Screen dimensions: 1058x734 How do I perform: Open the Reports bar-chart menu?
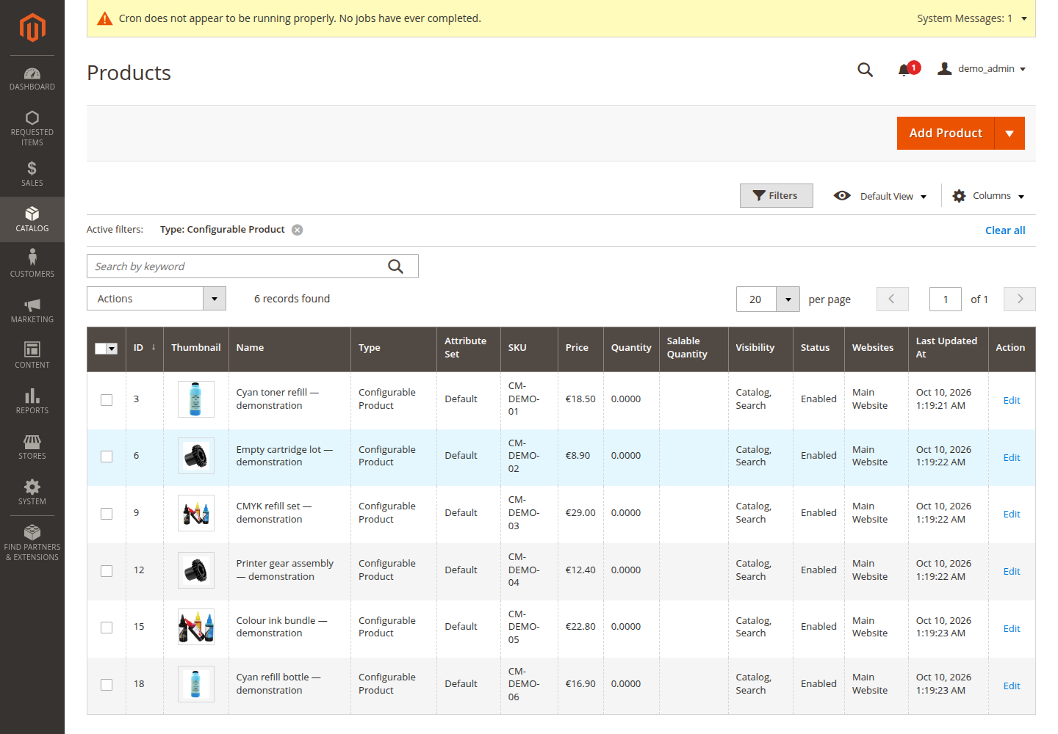32,401
